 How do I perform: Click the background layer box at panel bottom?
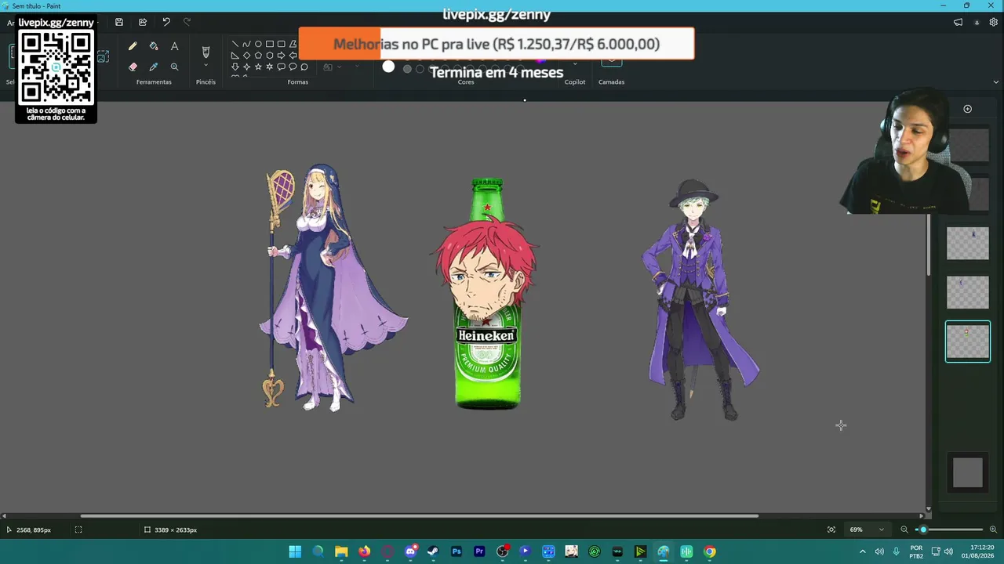pos(967,472)
